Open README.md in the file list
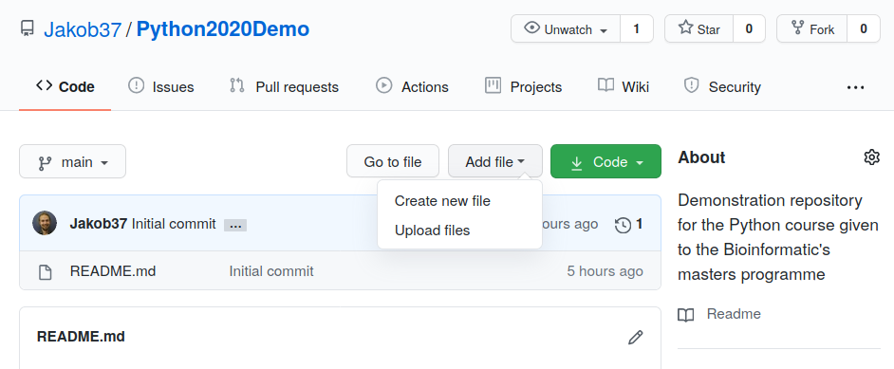 (x=113, y=271)
